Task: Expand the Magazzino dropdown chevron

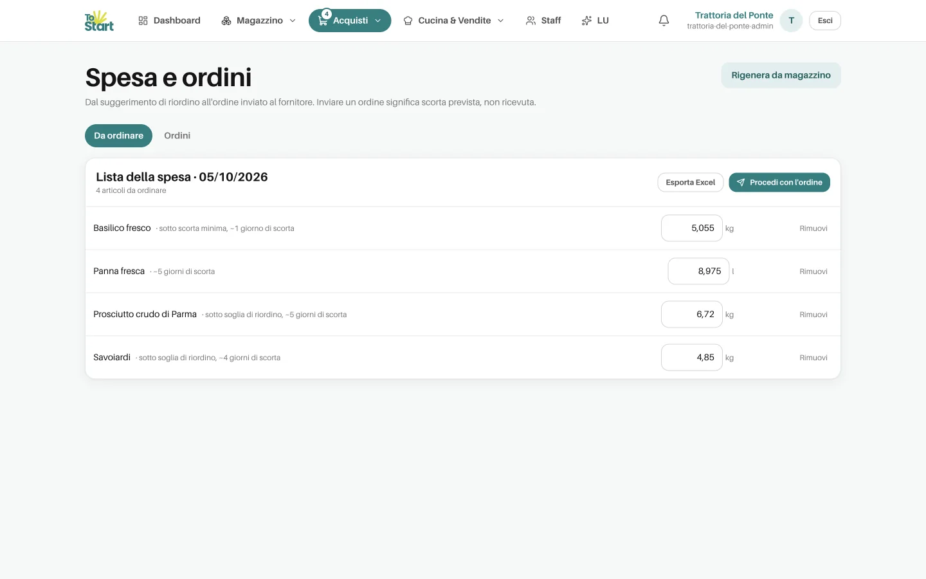Action: pos(293,21)
